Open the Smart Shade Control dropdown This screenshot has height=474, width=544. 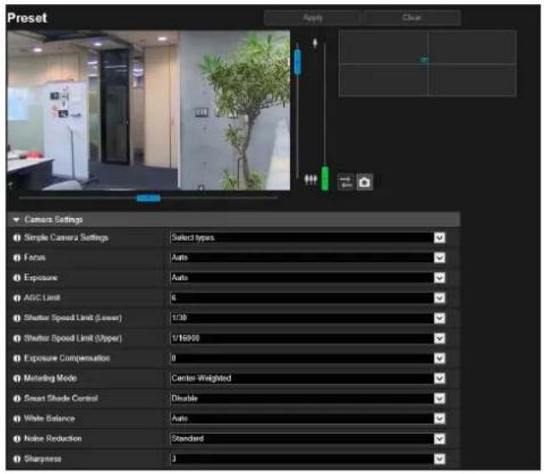308,398
